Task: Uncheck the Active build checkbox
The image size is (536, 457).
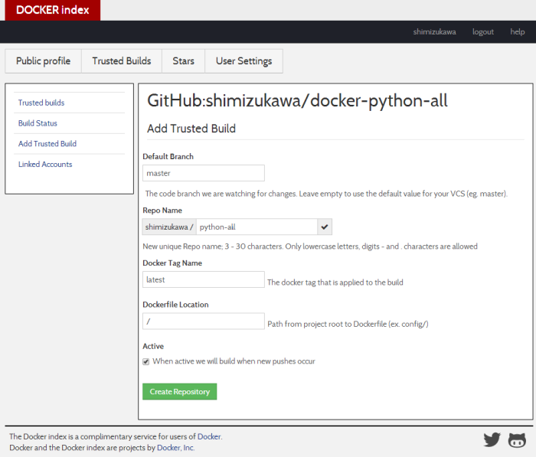Action: (146, 361)
